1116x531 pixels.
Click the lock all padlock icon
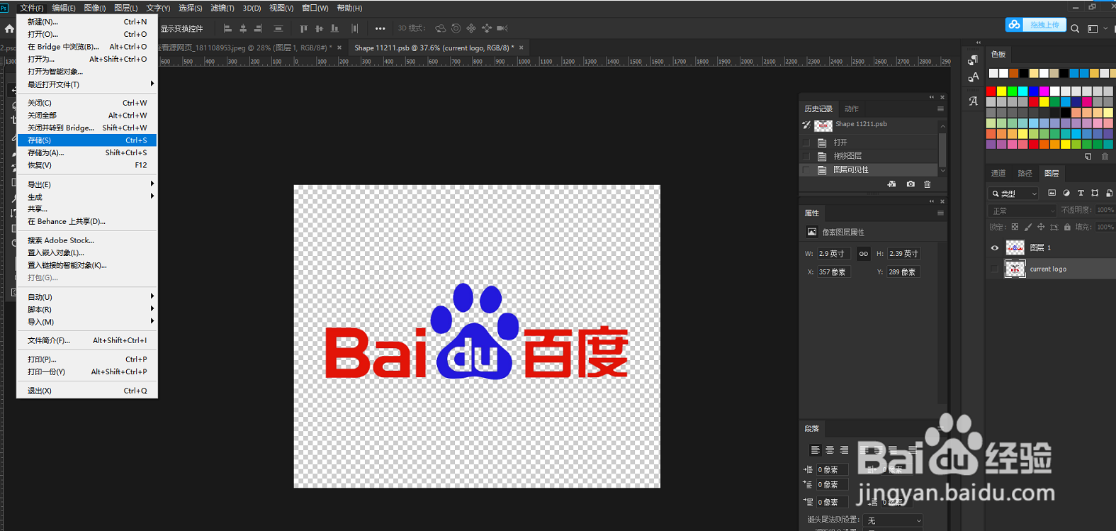point(1067,227)
